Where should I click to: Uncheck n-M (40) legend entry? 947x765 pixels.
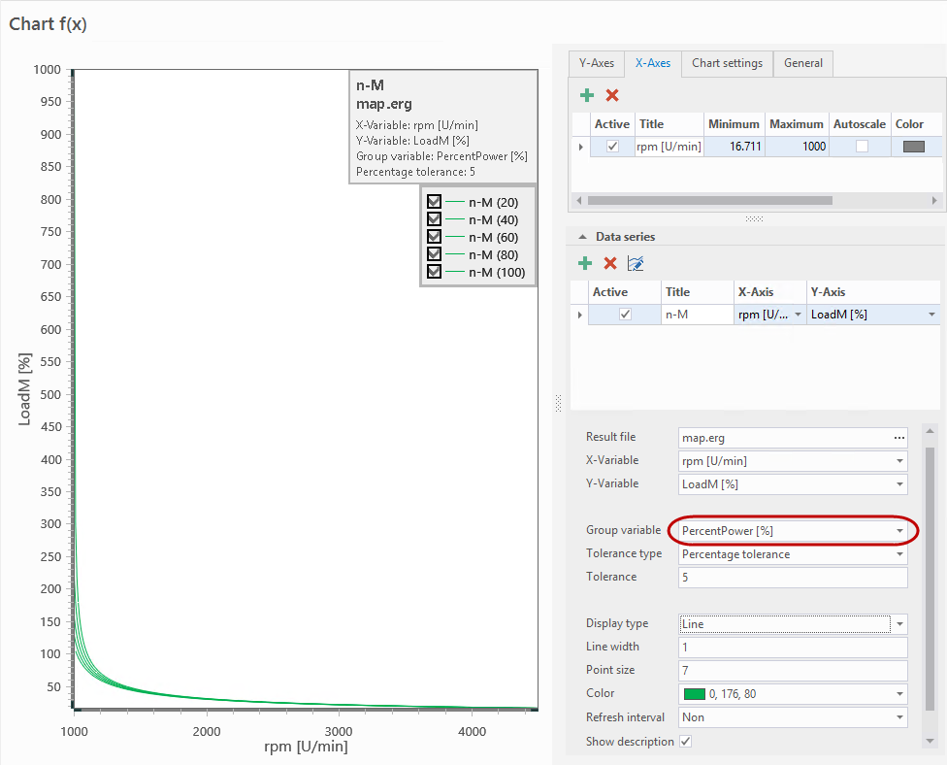tap(434, 218)
